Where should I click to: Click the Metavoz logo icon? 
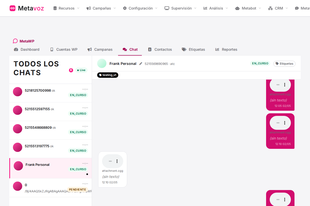click(12, 8)
